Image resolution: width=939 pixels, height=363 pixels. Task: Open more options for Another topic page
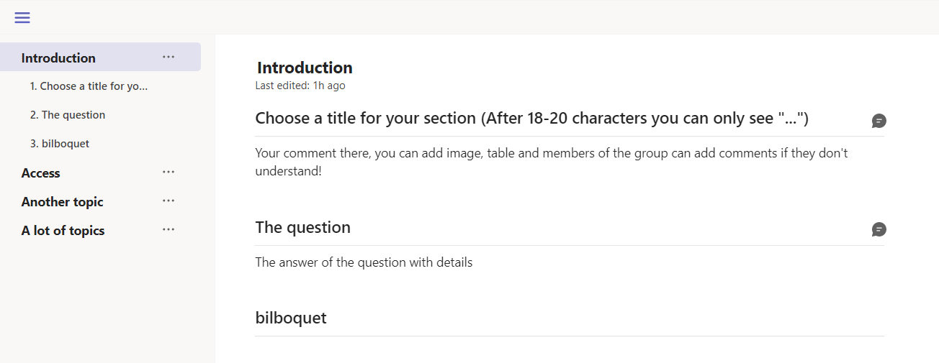[169, 201]
